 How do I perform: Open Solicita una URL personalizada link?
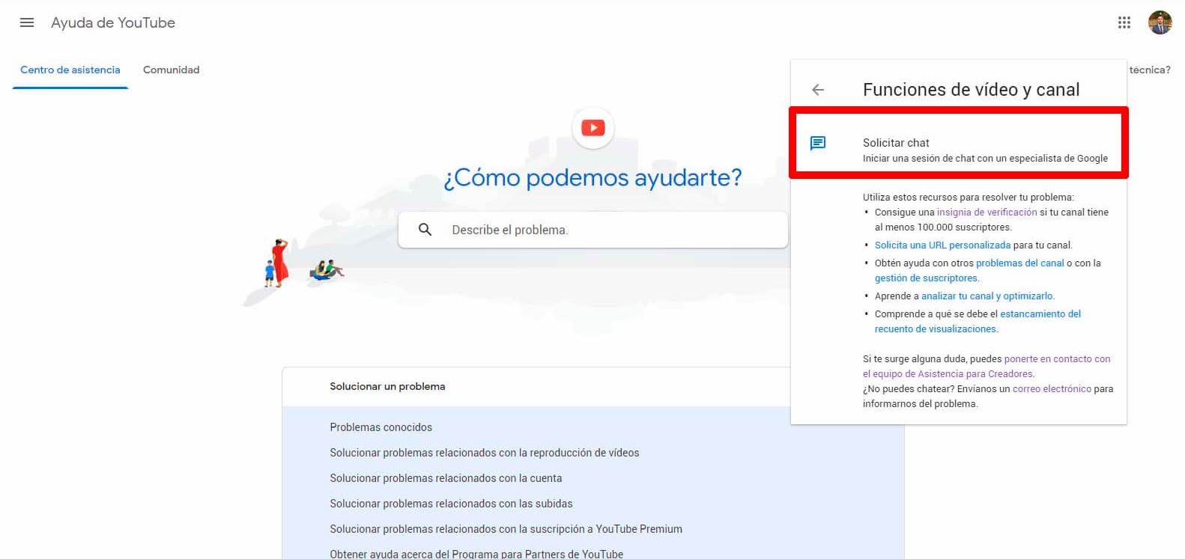click(x=942, y=245)
